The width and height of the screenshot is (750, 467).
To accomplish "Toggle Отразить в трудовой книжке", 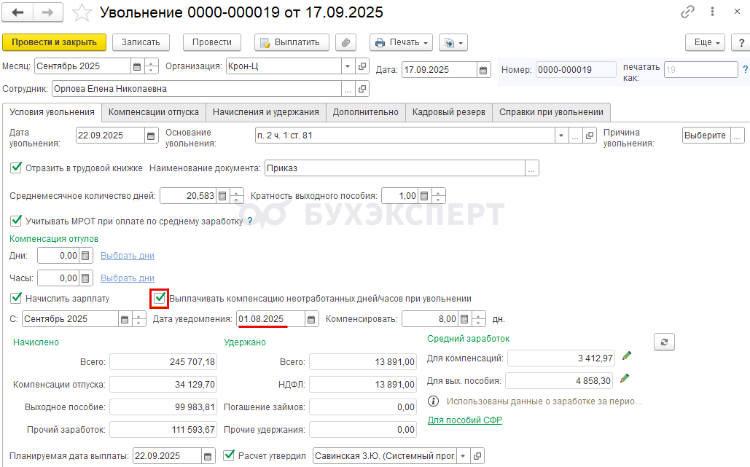I will [x=16, y=168].
